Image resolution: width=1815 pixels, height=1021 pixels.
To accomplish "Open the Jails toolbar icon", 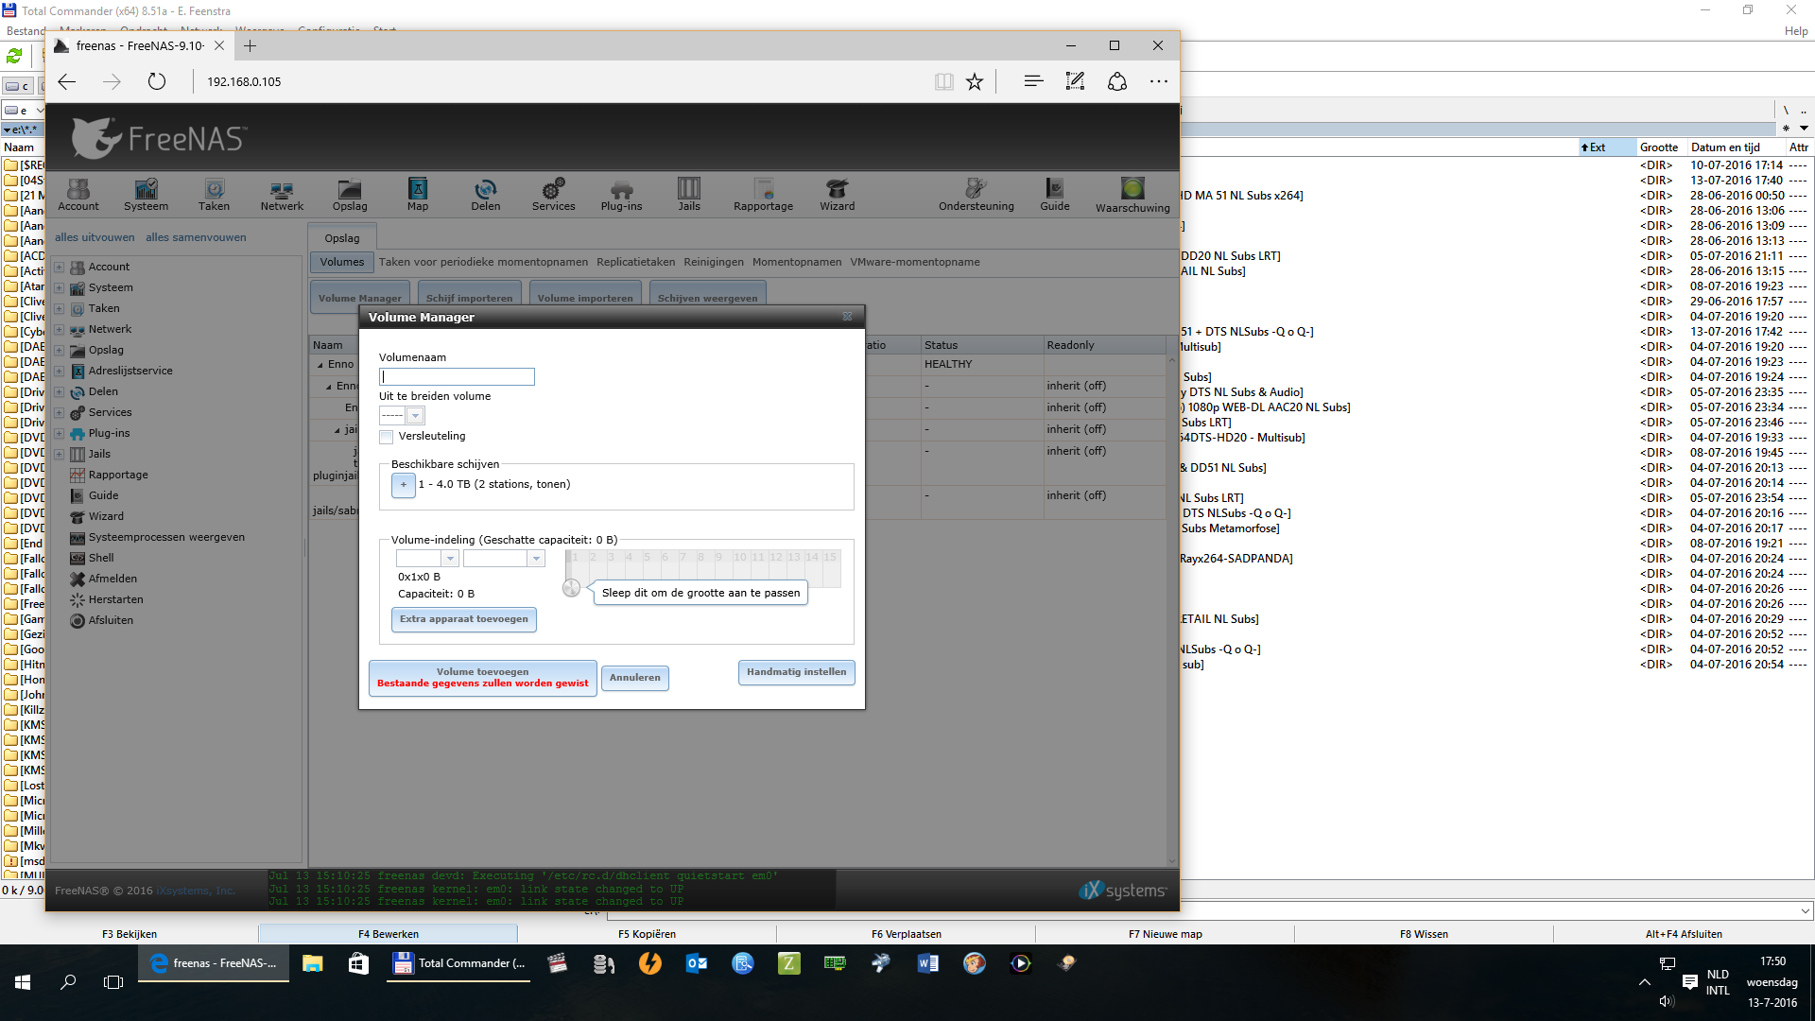I will pos(689,195).
